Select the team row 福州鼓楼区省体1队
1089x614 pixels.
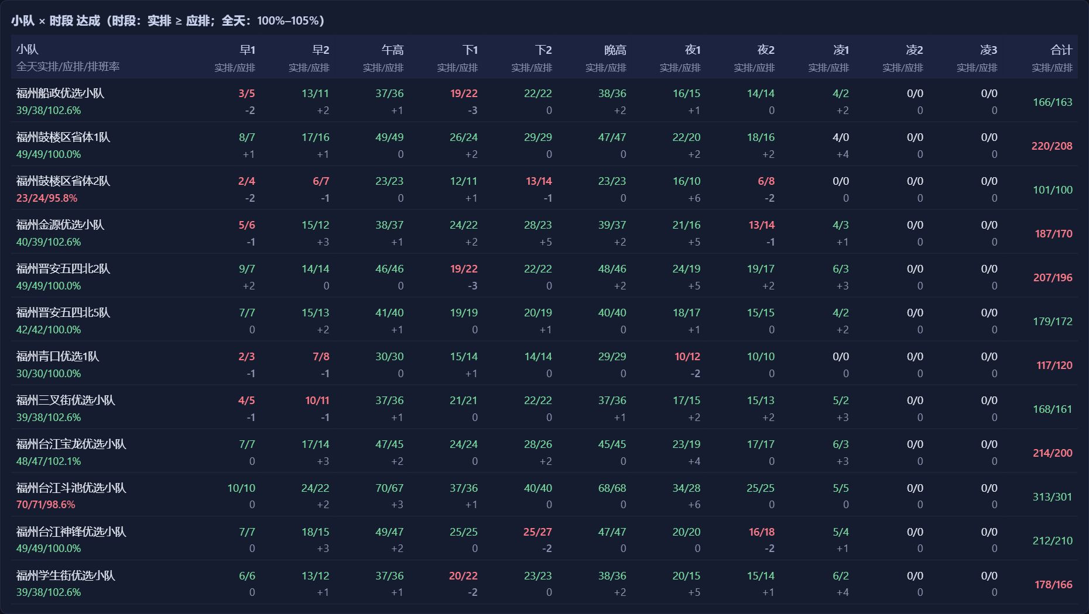544,144
